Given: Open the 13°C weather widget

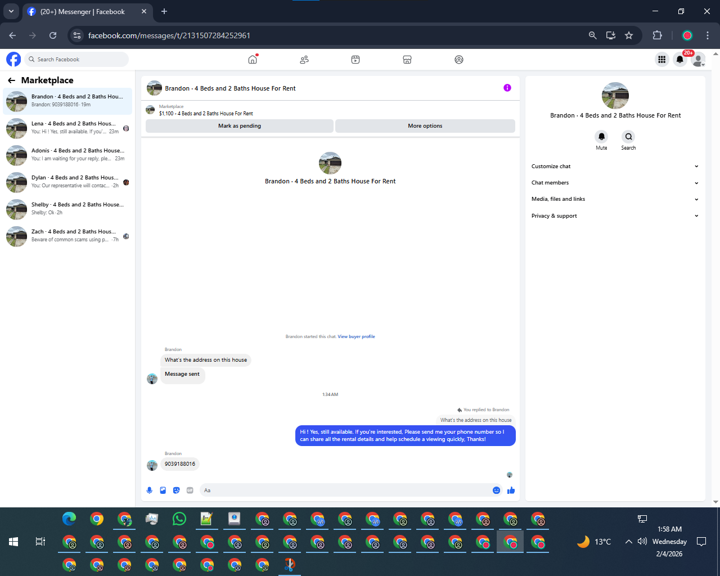Looking at the screenshot, I should coord(594,542).
